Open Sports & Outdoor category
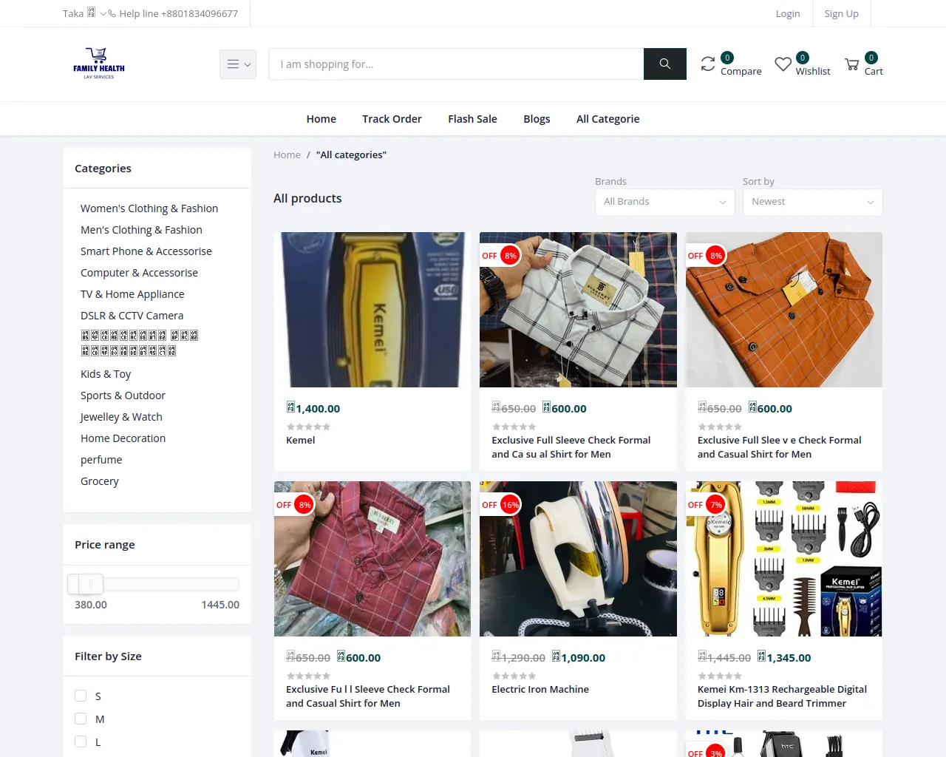Viewport: 946px width, 757px height. pyautogui.click(x=123, y=396)
